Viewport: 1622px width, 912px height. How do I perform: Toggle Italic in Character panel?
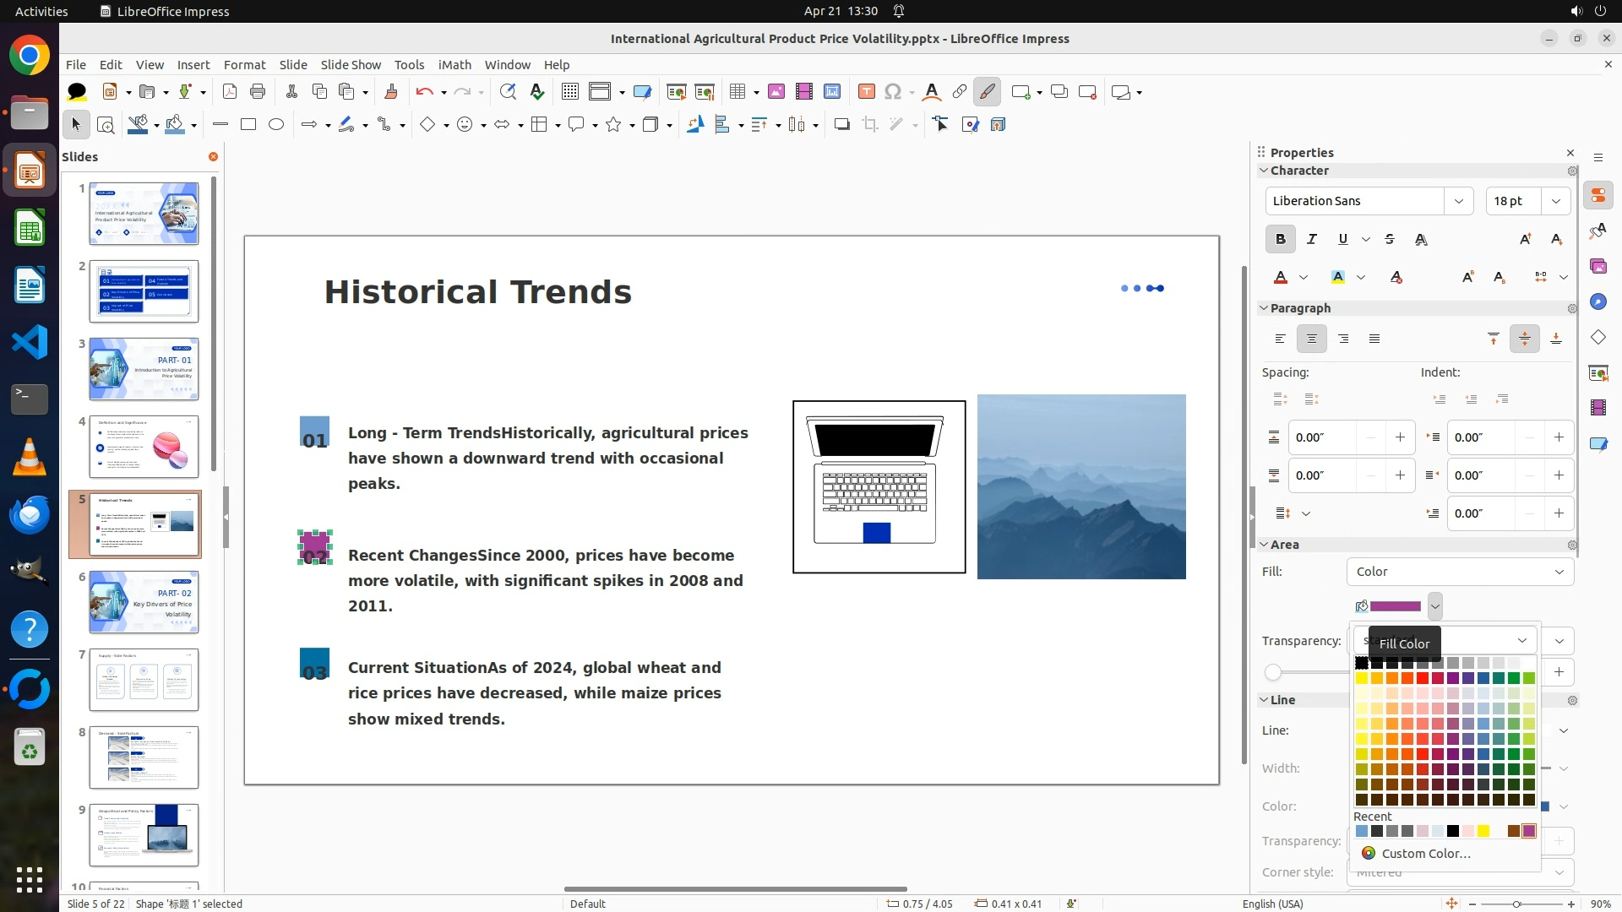point(1311,240)
